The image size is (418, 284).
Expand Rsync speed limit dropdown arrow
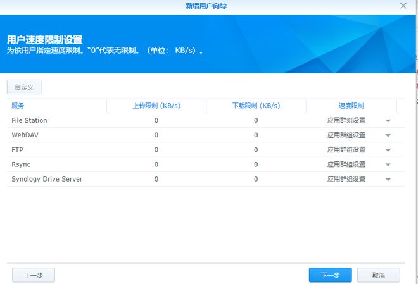388,164
